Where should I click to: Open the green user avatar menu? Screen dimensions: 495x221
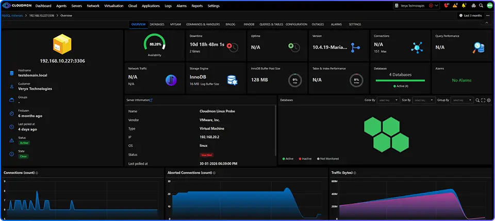pos(489,6)
